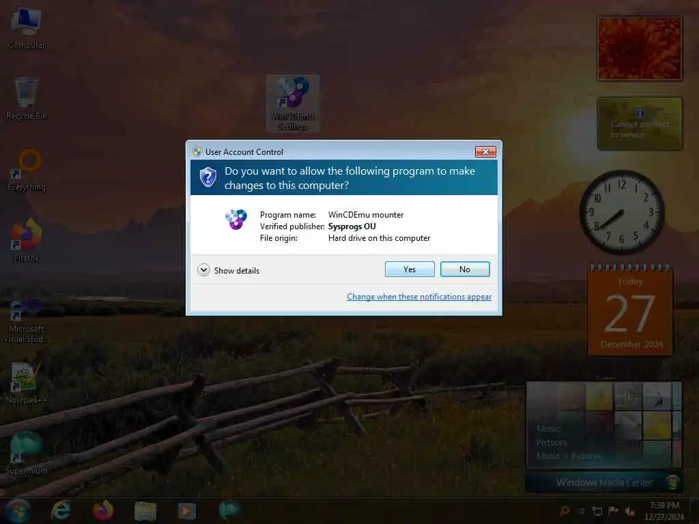Open Windows Explorer folder in taskbar
Viewport: 699px width, 524px height.
click(x=145, y=511)
